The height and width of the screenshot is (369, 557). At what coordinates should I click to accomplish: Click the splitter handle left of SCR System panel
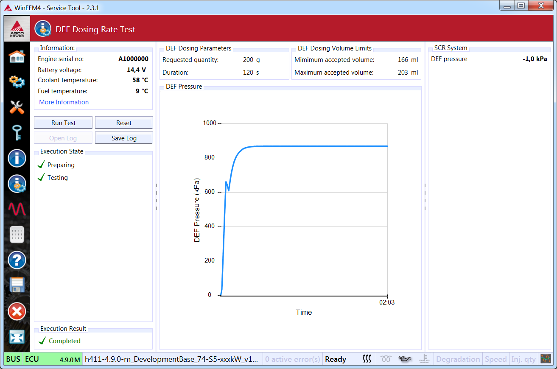click(425, 197)
